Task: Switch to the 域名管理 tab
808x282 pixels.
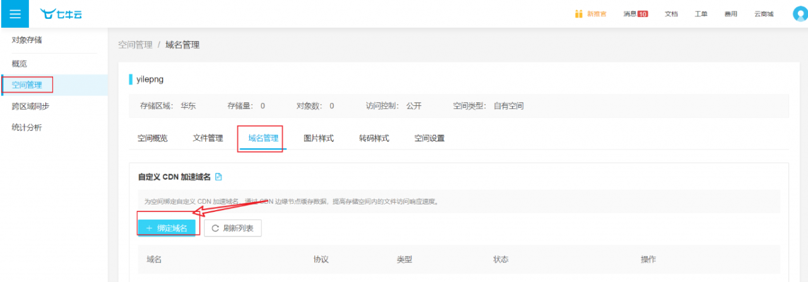Action: [x=263, y=138]
